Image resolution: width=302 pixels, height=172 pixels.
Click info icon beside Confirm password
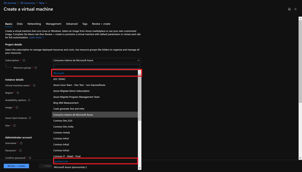point(30,158)
